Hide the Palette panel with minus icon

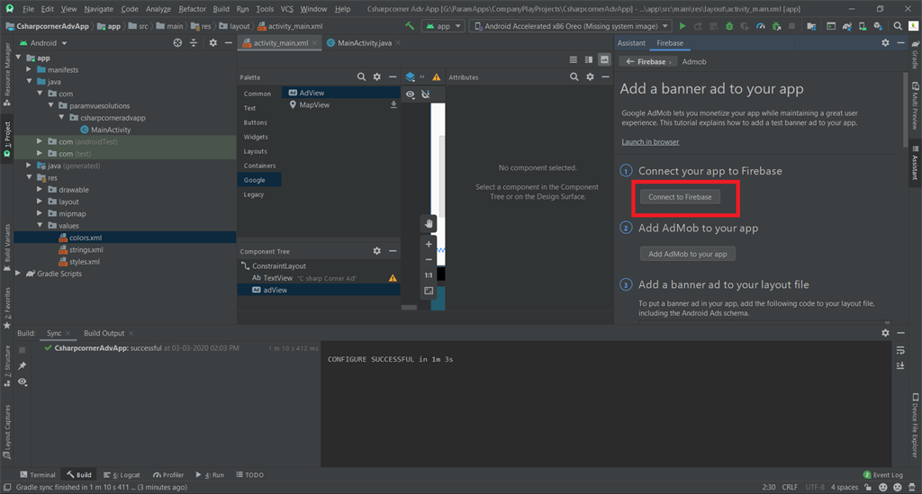click(x=393, y=77)
